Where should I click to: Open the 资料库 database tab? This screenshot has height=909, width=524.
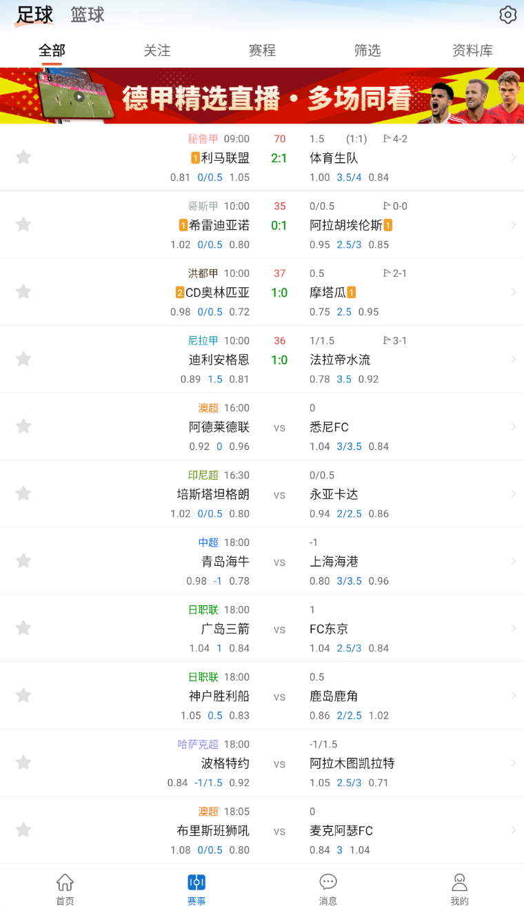pos(472,50)
